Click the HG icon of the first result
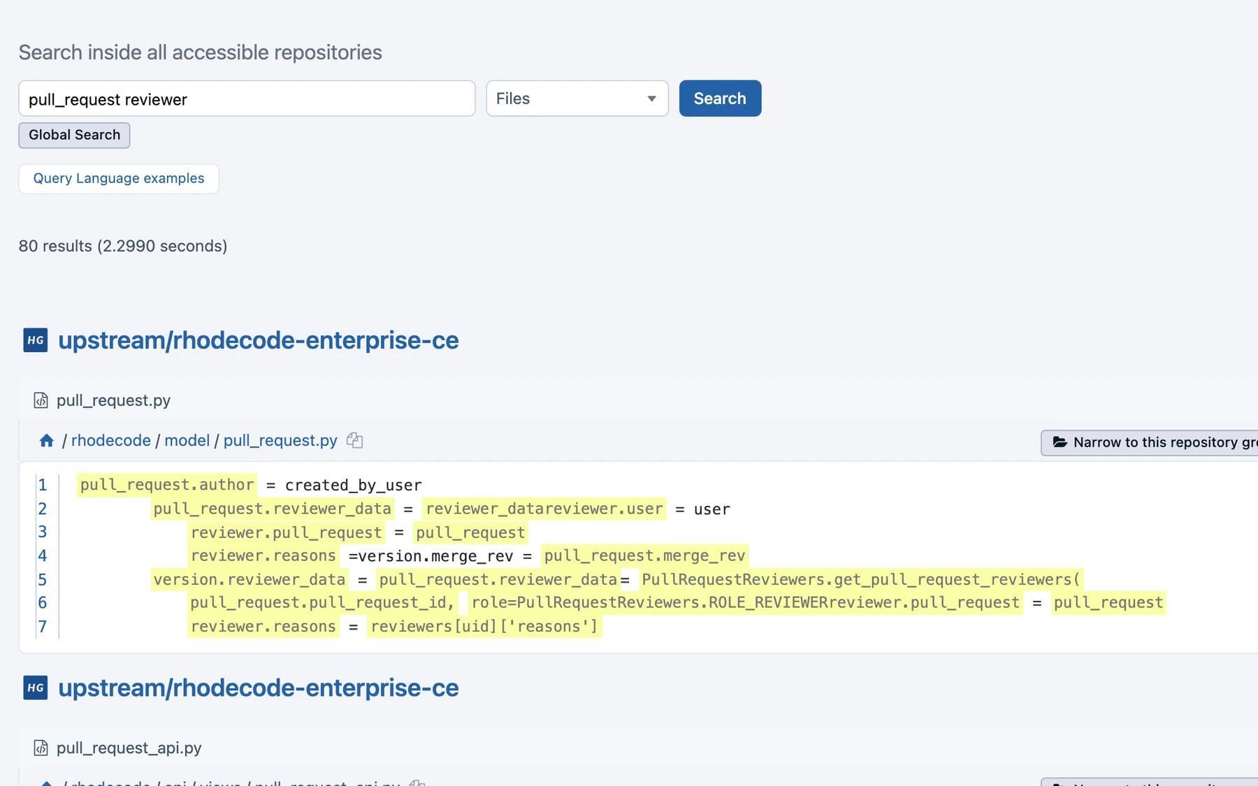Viewport: 1258px width, 786px height. coord(36,340)
